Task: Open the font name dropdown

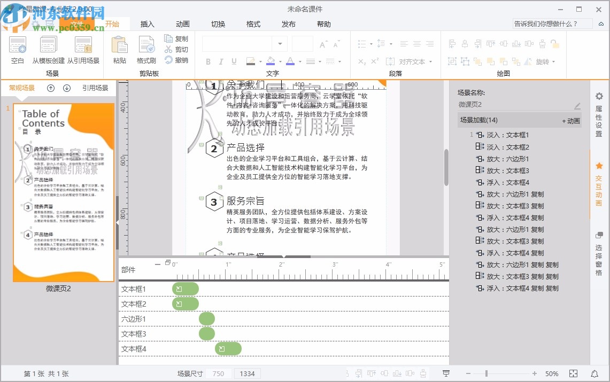Action: point(280,44)
